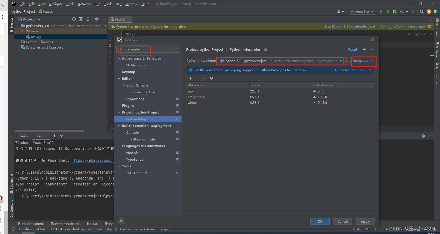Open Add Interpreter dropdown
This screenshot has width=440, height=234.
(359, 61)
